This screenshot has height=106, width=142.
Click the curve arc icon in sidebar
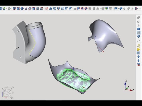(139, 40)
